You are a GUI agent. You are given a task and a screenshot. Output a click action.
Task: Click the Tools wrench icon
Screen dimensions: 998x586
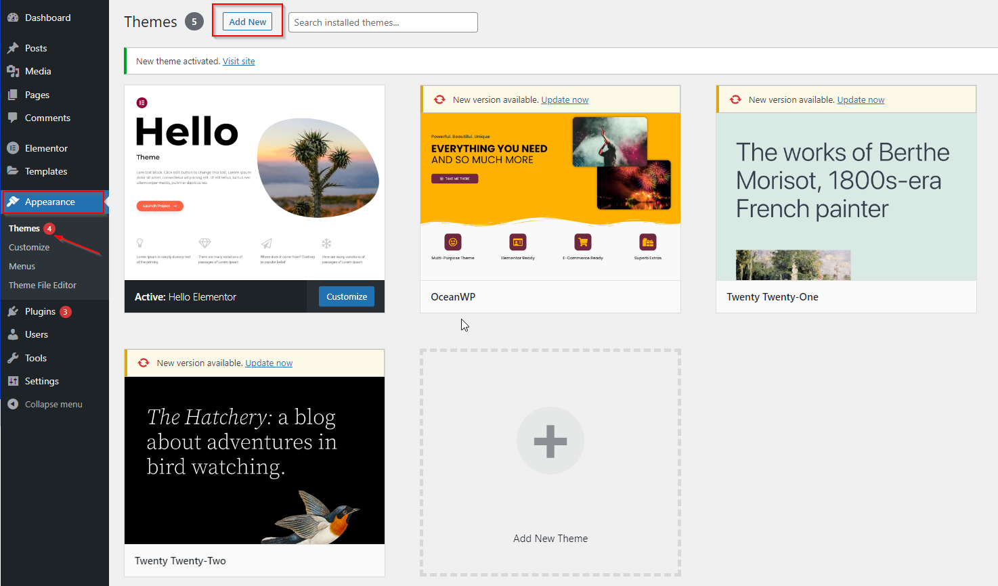tap(13, 358)
